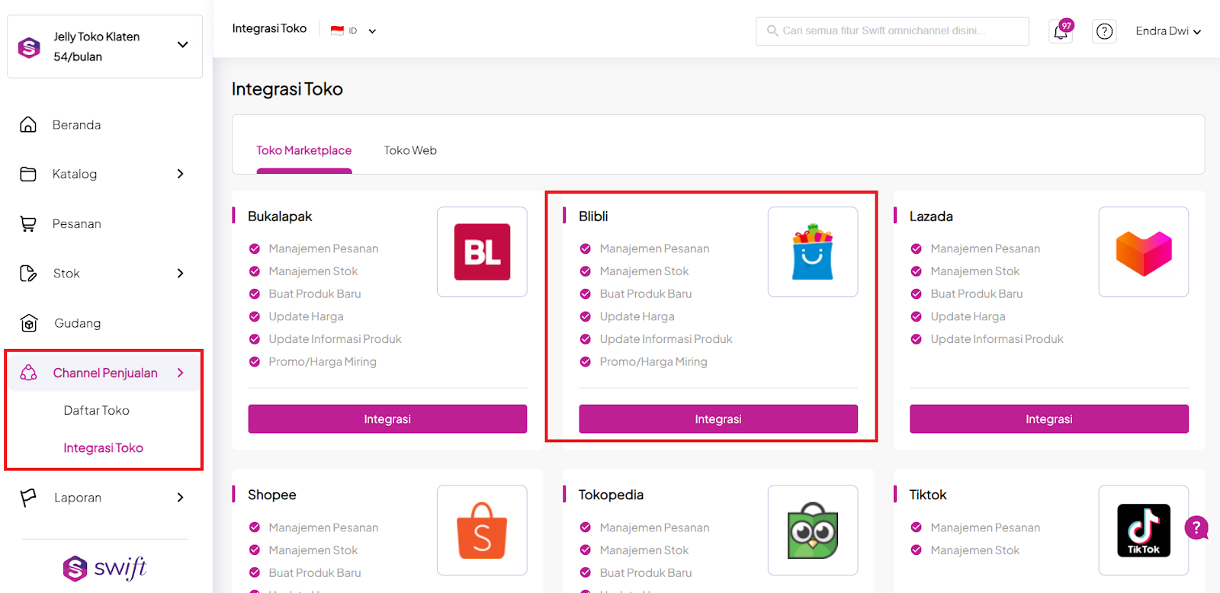Click Blibli Update Harga checkmark
The width and height of the screenshot is (1220, 593).
pyautogui.click(x=586, y=316)
